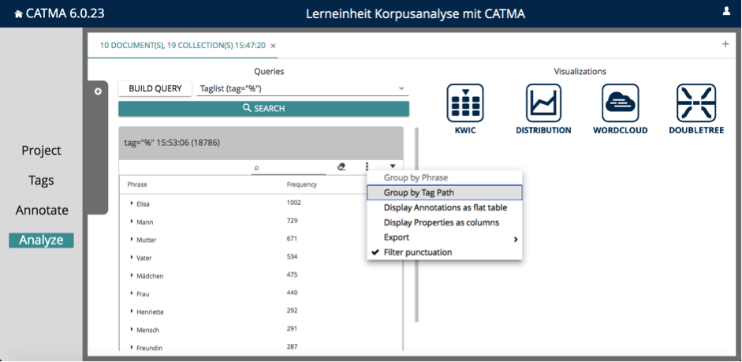Select Group by Tag Path
This screenshot has width=742, height=362.
(445, 192)
